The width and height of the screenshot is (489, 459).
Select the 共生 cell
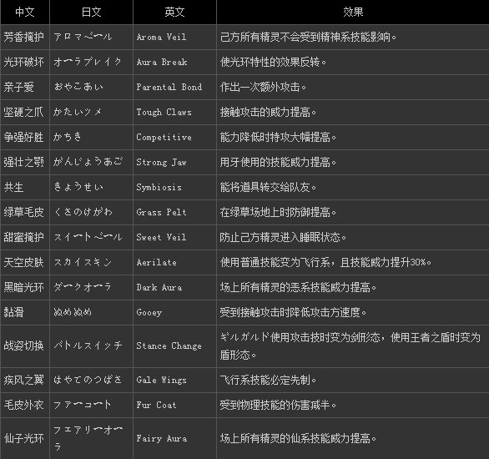coord(25,188)
